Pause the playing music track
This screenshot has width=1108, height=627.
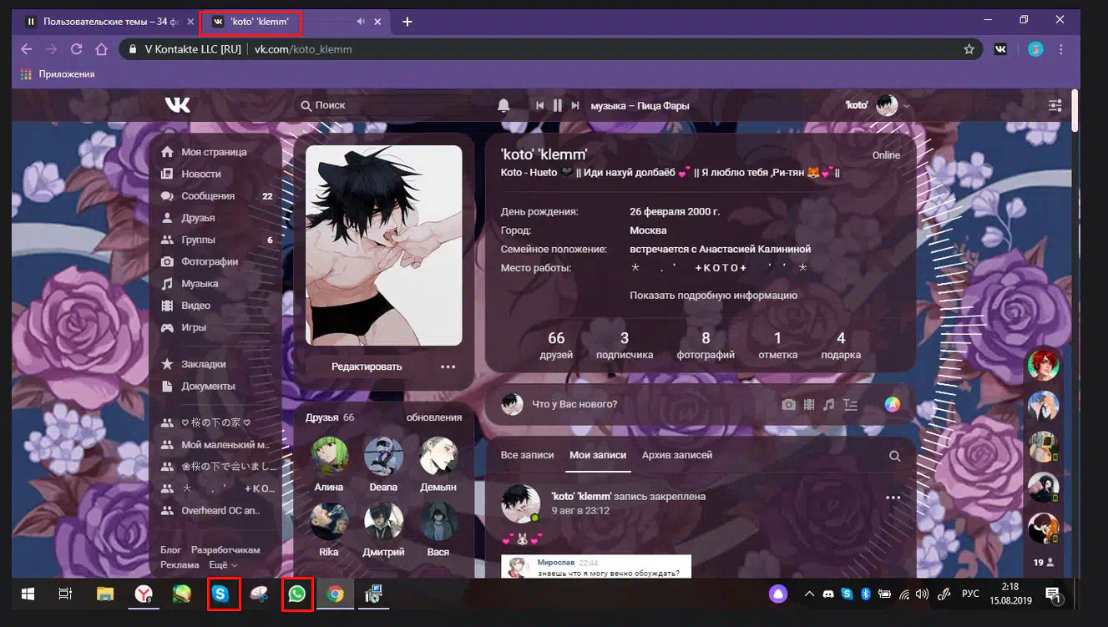click(x=558, y=105)
